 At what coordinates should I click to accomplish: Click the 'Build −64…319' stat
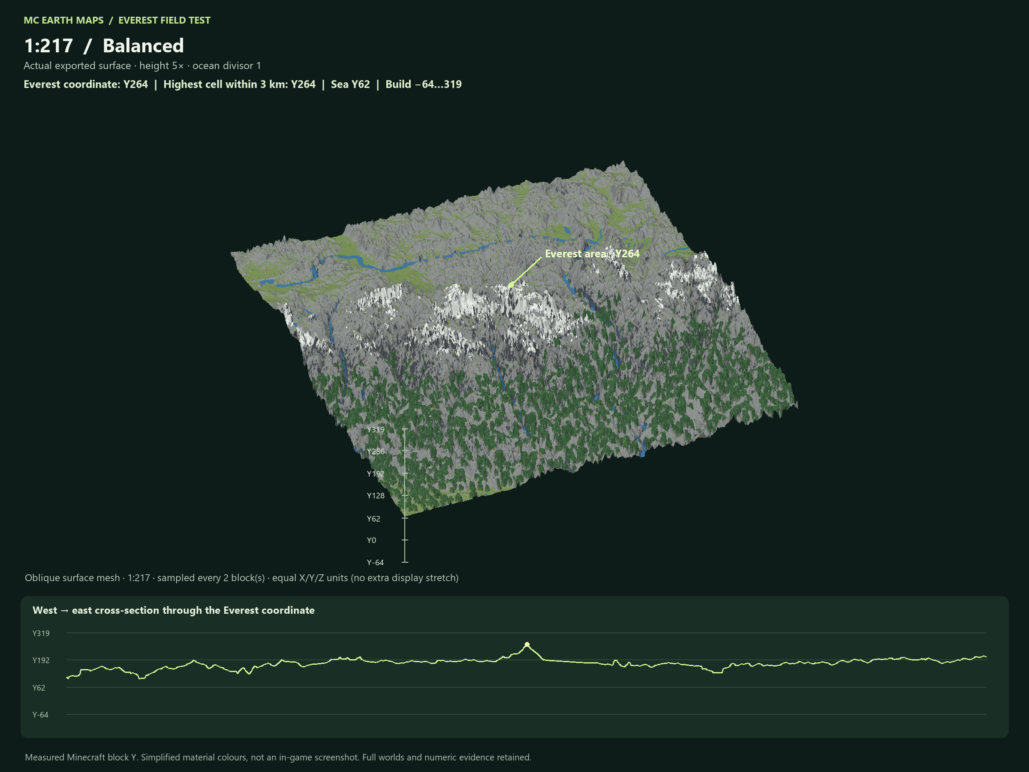(x=423, y=84)
